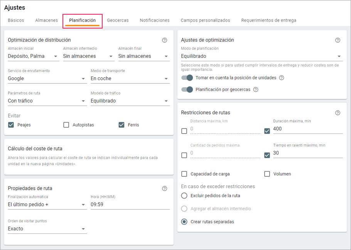
Task: Uncheck the Peajes checkbox
Action: click(x=11, y=125)
